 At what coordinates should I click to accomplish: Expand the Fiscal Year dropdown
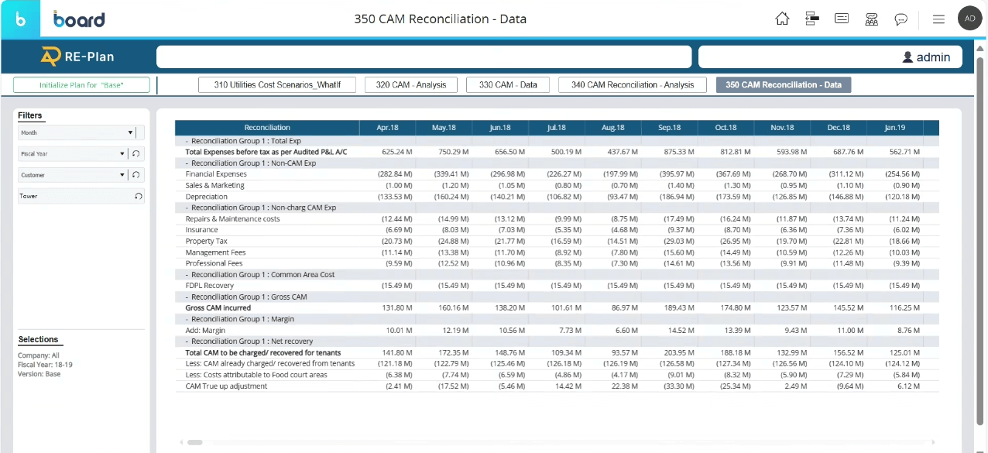tap(122, 154)
